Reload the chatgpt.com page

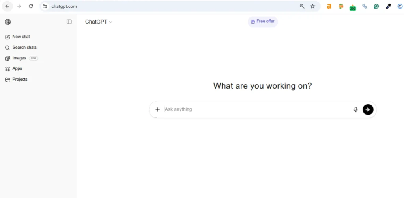tap(31, 6)
